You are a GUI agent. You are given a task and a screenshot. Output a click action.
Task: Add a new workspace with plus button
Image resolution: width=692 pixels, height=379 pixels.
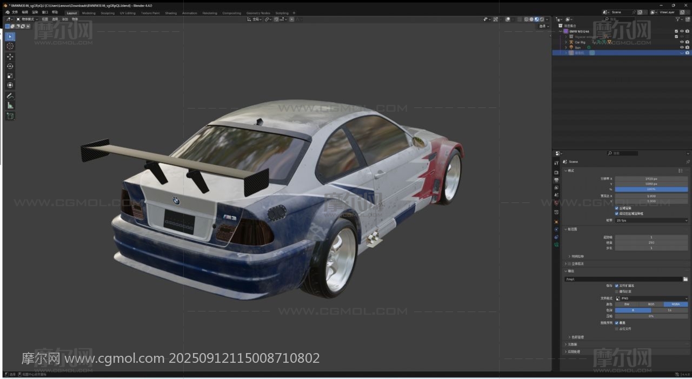294,13
